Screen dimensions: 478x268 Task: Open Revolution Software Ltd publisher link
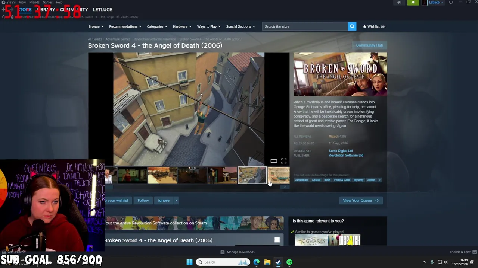coord(346,155)
